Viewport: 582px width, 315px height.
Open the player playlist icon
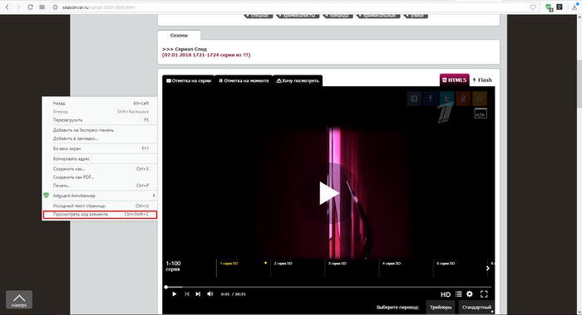(x=459, y=294)
